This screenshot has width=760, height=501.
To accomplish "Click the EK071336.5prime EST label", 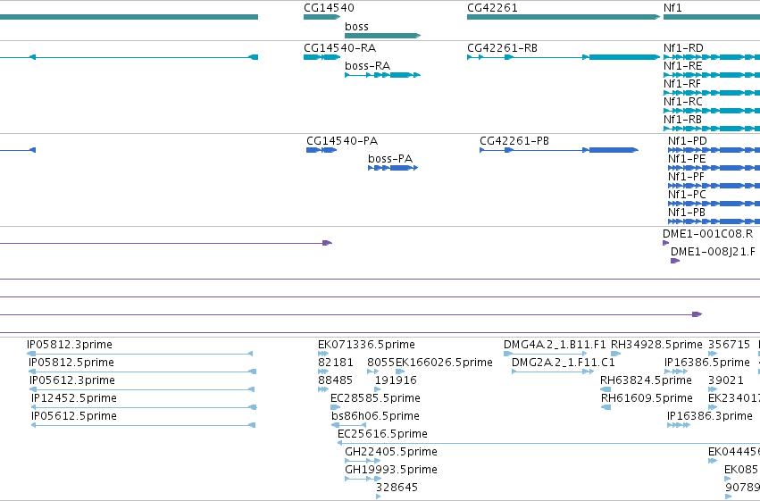I will pos(366,345).
